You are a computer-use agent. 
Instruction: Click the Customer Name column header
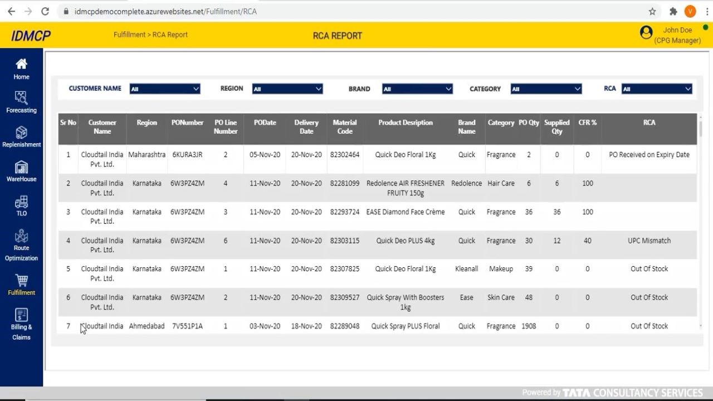click(102, 127)
